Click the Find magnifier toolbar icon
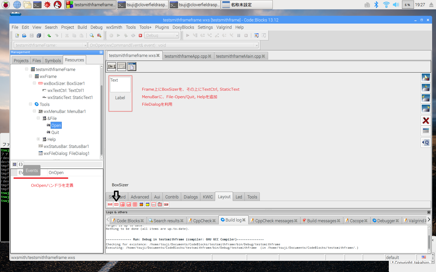The width and height of the screenshot is (436, 272). point(92,35)
